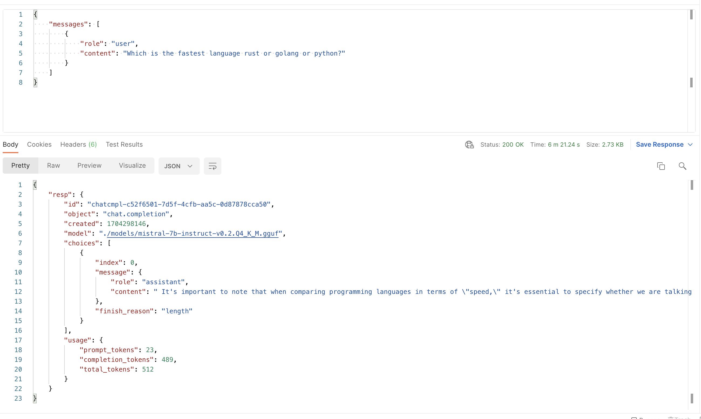
Task: Open the mistral-7b model path link
Action: pyautogui.click(x=193, y=233)
